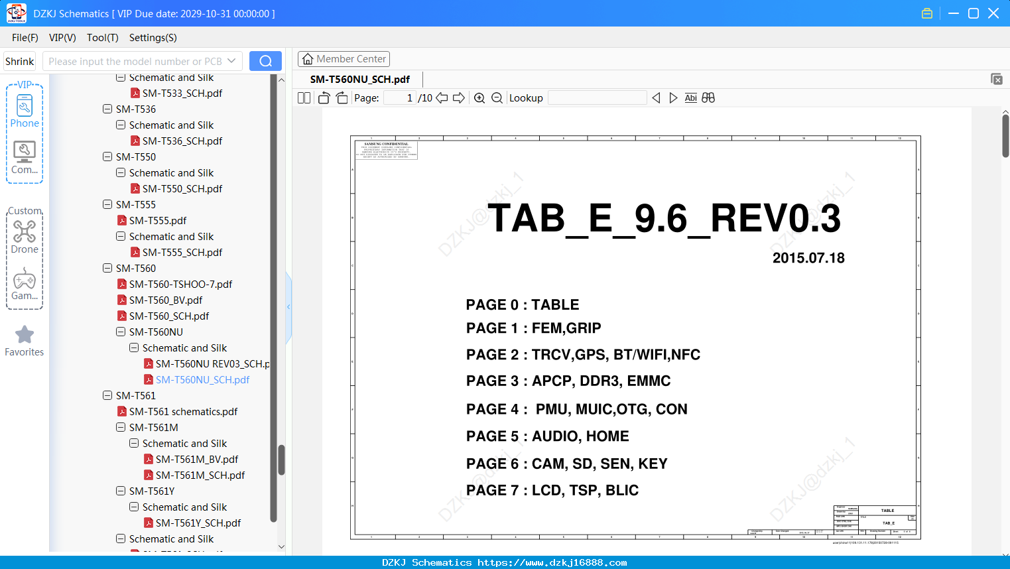This screenshot has height=569, width=1010.
Task: Select the Game category icon
Action: (25, 284)
